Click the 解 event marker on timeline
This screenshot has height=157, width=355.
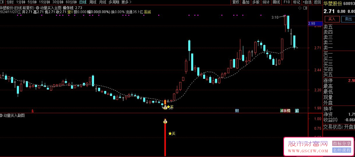[297, 111]
